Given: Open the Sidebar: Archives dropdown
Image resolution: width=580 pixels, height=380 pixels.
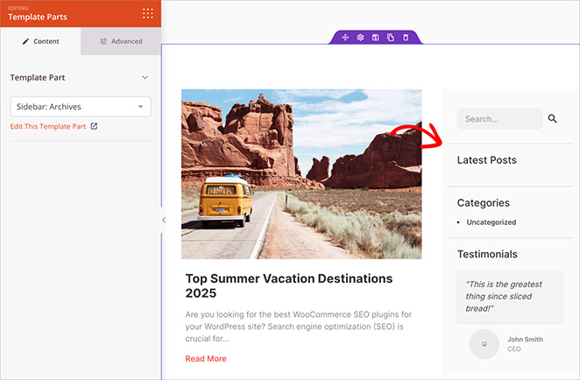Looking at the screenshot, I should tap(81, 107).
